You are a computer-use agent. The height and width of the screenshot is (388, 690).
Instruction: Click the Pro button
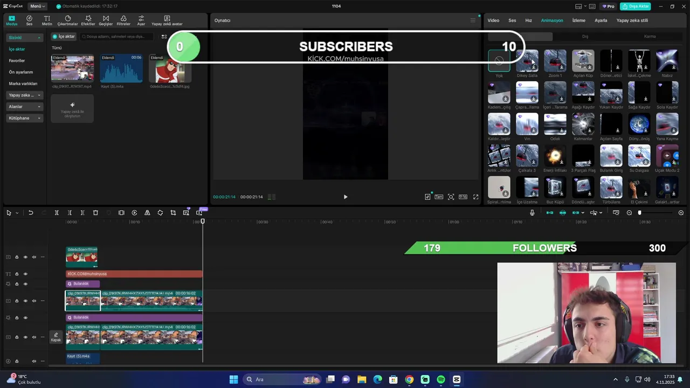pos(609,6)
